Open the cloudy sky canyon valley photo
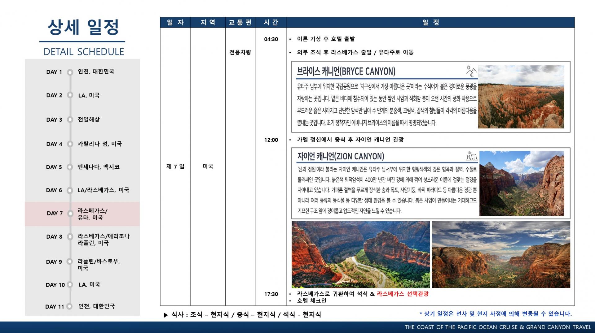Screen dimensions: 595x333 501,254
